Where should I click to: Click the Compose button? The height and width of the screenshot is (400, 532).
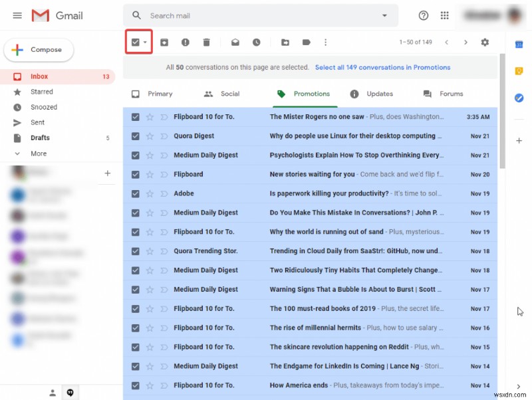pyautogui.click(x=39, y=49)
